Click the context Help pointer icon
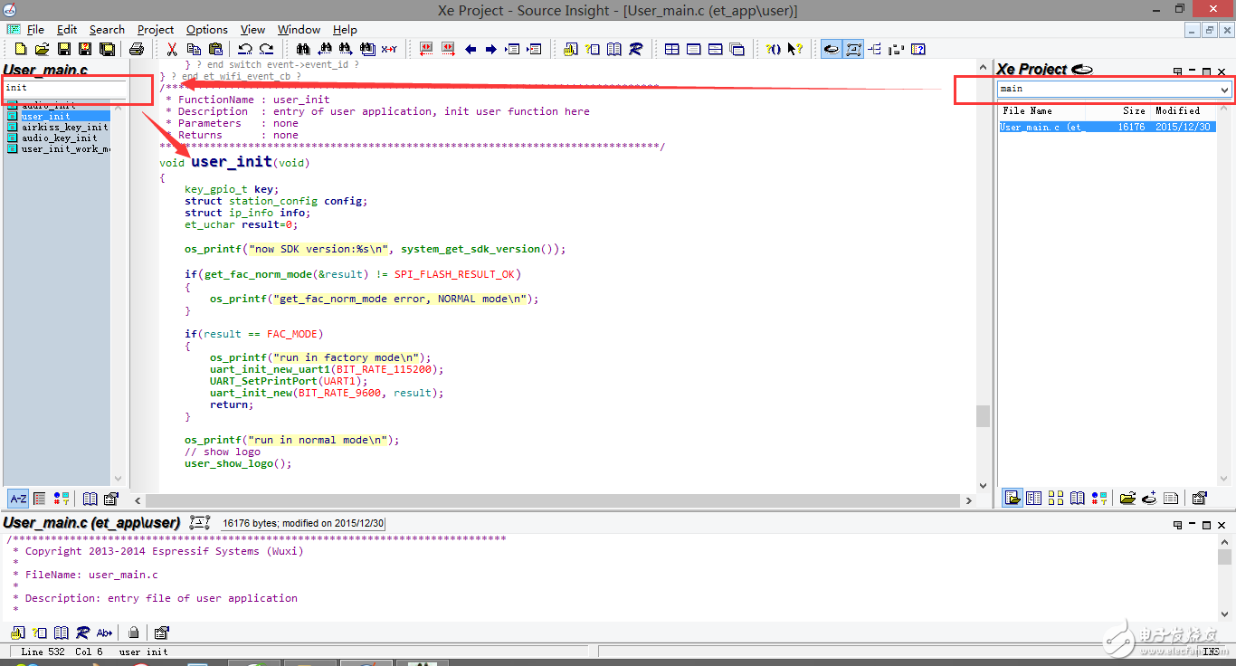This screenshot has width=1236, height=666. 794,49
